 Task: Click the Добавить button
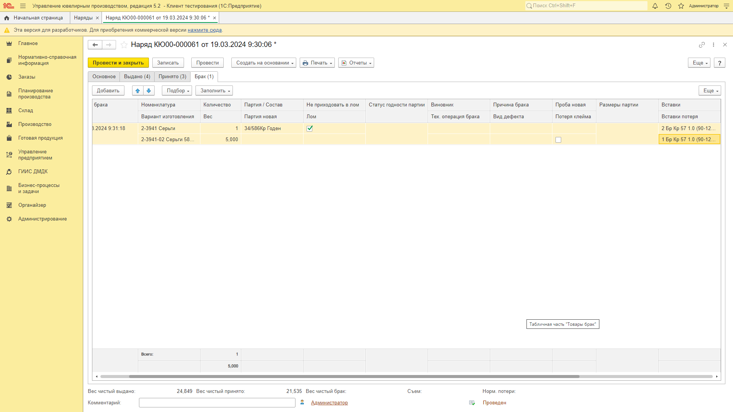coord(108,91)
